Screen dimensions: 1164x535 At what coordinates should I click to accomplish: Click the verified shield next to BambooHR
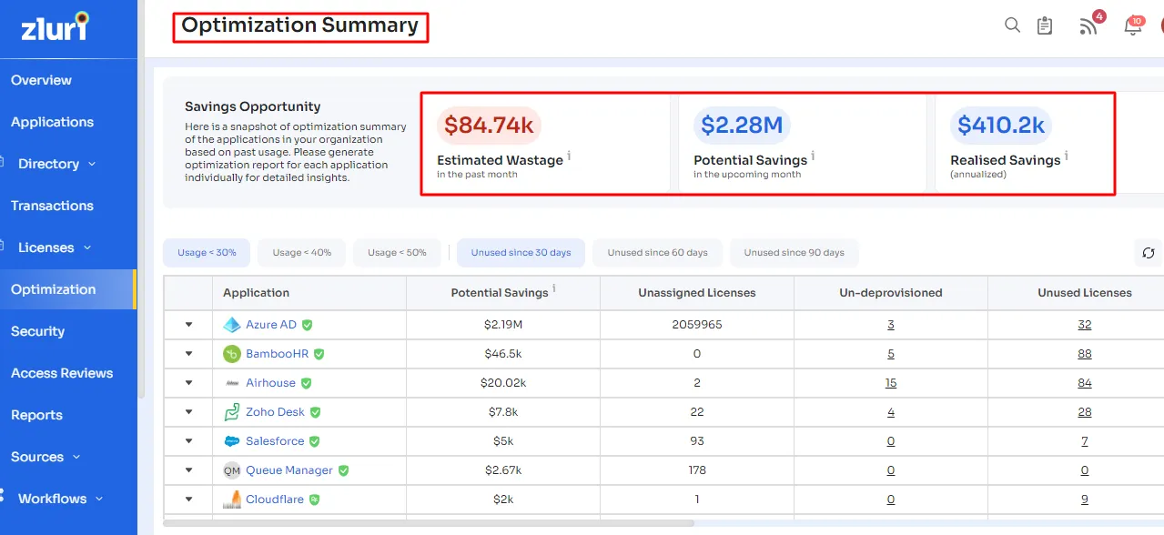click(319, 354)
